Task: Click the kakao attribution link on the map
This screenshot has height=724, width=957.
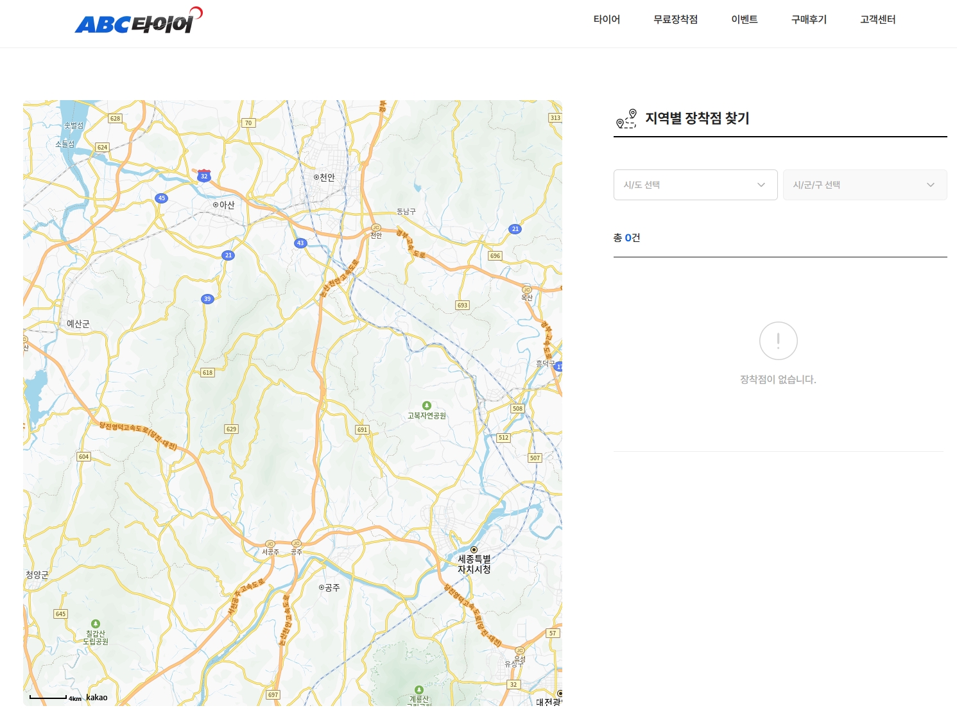Action: pyautogui.click(x=96, y=697)
